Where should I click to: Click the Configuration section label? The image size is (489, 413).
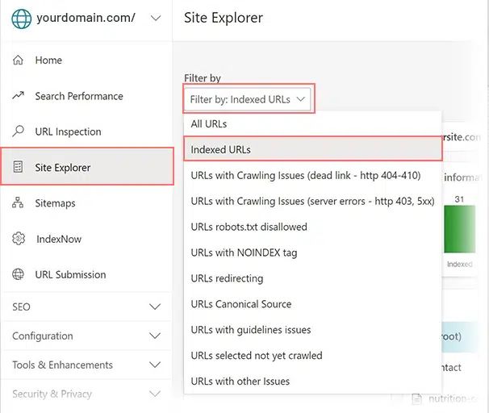click(x=43, y=336)
